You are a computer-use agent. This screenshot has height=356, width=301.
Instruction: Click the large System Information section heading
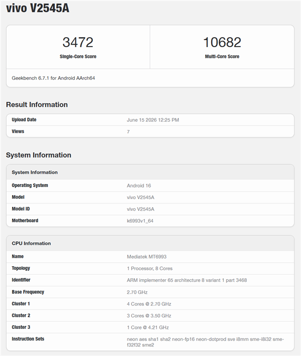click(39, 155)
